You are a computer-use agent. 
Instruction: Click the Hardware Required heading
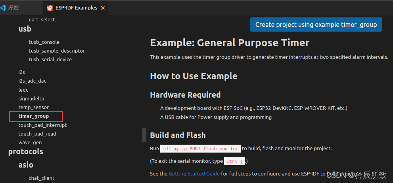pyautogui.click(x=186, y=95)
